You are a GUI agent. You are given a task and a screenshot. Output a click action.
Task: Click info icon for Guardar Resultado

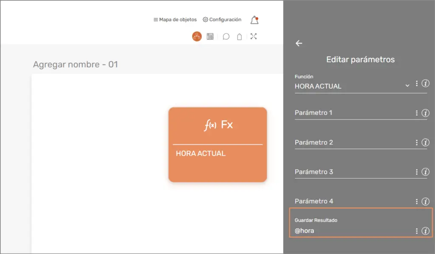[x=425, y=231]
